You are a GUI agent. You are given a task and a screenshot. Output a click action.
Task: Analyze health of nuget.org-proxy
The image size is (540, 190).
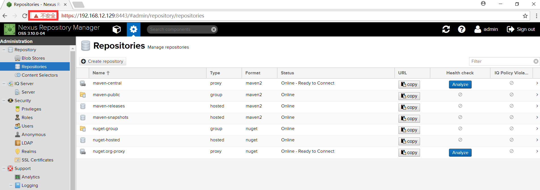pos(460,153)
